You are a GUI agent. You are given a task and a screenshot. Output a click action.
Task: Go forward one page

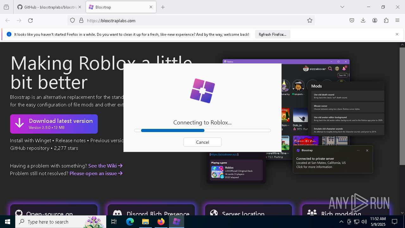(19, 21)
